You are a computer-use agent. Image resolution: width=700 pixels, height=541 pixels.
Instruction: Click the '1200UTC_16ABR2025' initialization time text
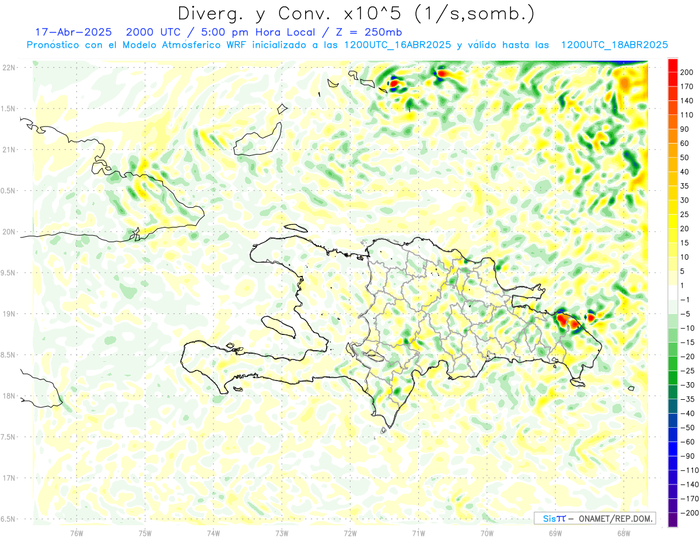point(398,45)
